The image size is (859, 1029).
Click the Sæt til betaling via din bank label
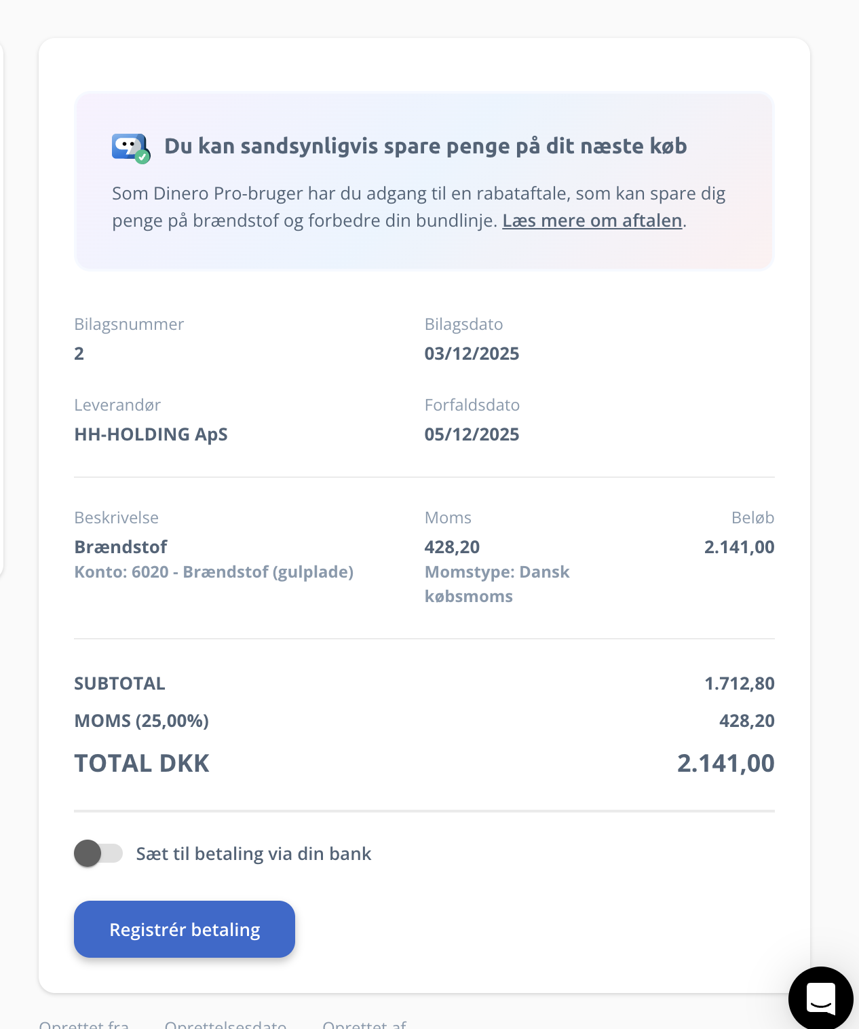(254, 854)
